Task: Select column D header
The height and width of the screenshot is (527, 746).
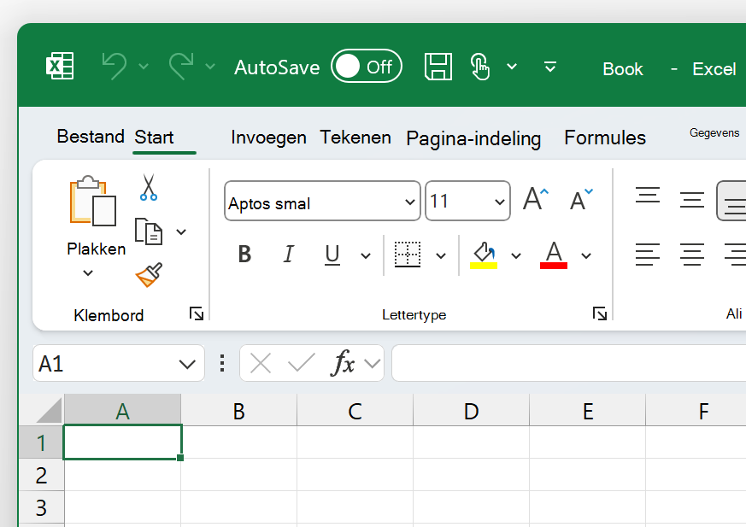Action: point(471,409)
